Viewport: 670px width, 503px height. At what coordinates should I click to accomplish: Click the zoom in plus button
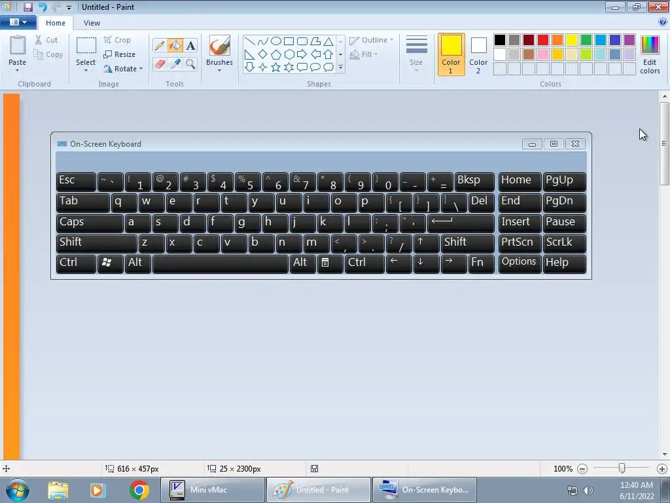(662, 469)
